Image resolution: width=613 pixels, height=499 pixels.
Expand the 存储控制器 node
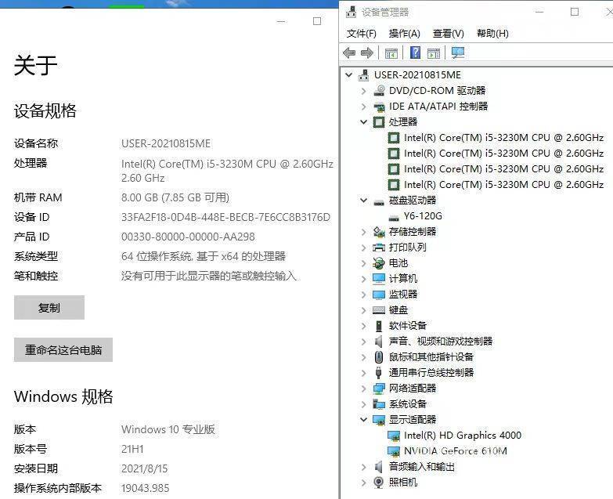[x=363, y=232]
